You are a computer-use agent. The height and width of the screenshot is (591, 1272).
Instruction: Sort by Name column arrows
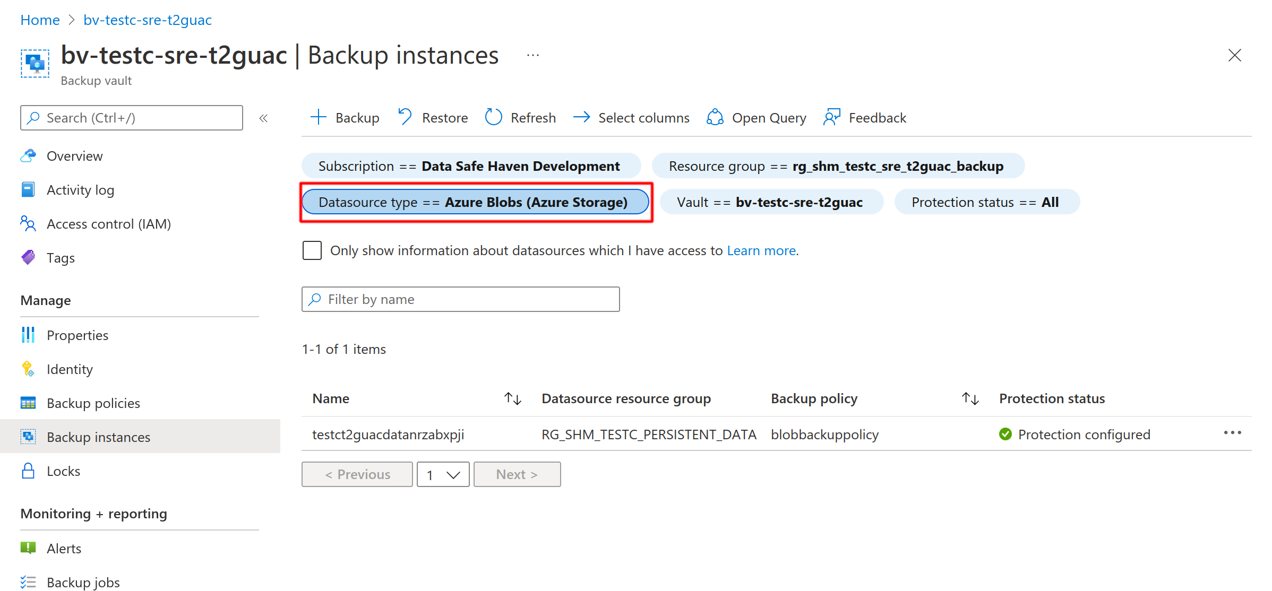tap(513, 398)
